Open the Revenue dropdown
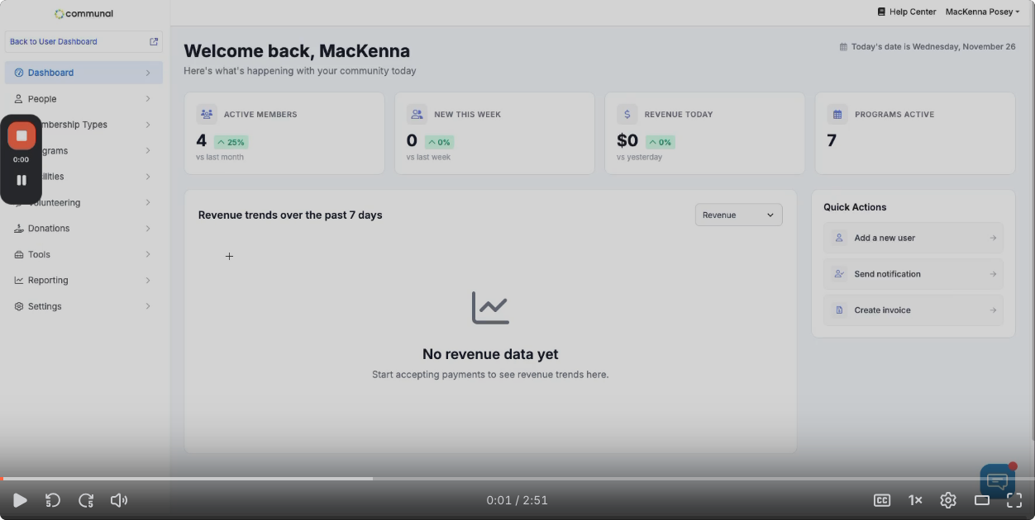The width and height of the screenshot is (1035, 520). [738, 215]
